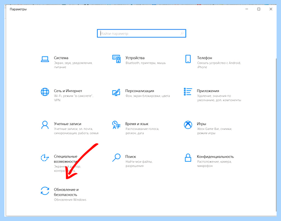The height and width of the screenshot is (221, 281).
Task: Click the 'Расположение, камера, микрофон' description
Action: pyautogui.click(x=214, y=164)
